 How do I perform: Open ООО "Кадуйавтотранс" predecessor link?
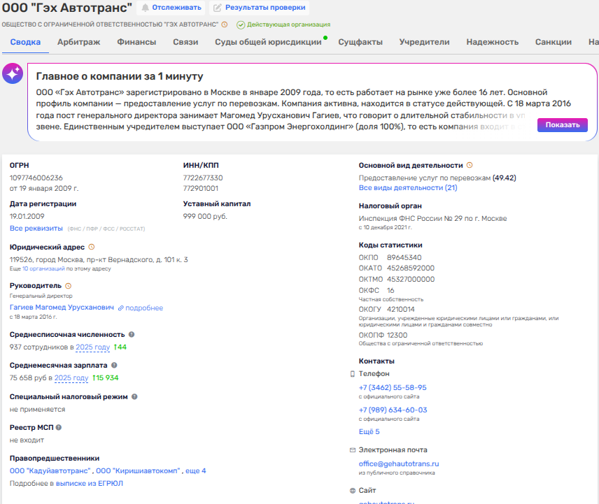(50, 471)
